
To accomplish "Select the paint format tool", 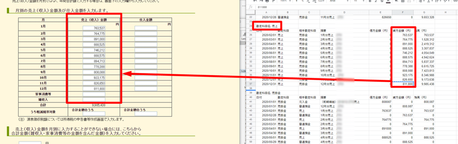I will point(273,1).
